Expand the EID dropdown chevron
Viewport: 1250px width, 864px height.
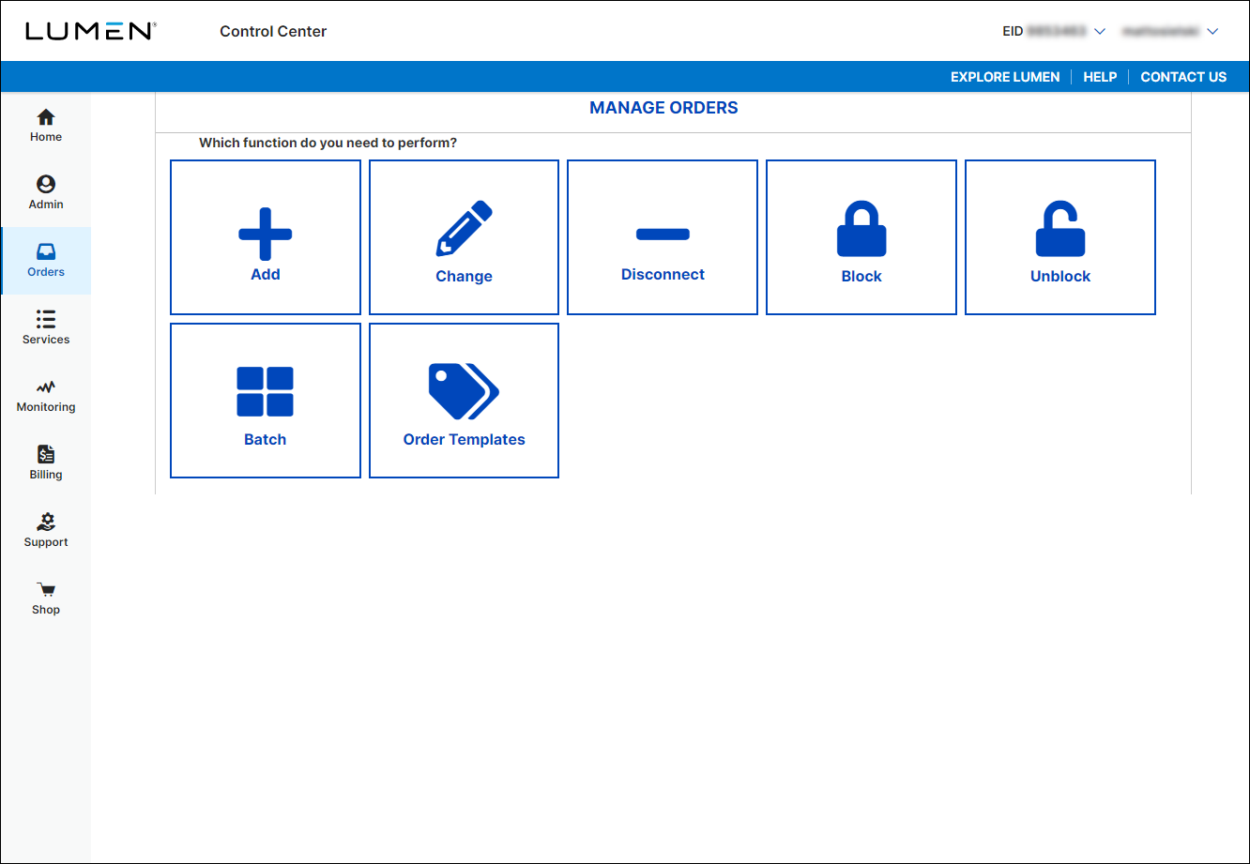[x=1100, y=31]
